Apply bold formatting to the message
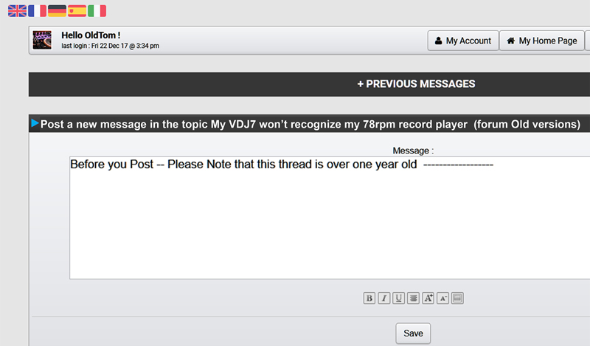The width and height of the screenshot is (590, 346). point(369,298)
